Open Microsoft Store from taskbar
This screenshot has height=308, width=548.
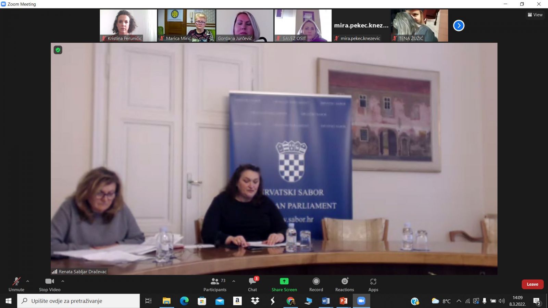(x=202, y=301)
